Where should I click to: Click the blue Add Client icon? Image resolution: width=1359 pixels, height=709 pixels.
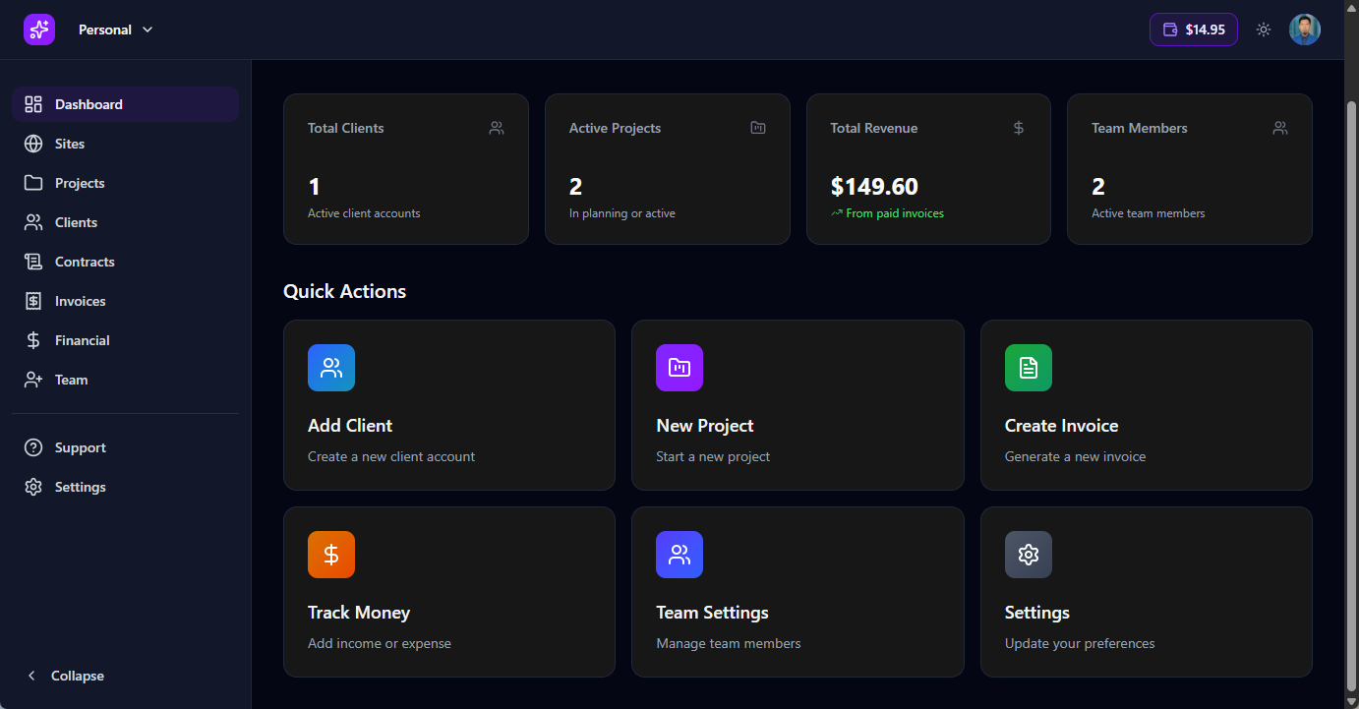[x=331, y=368]
